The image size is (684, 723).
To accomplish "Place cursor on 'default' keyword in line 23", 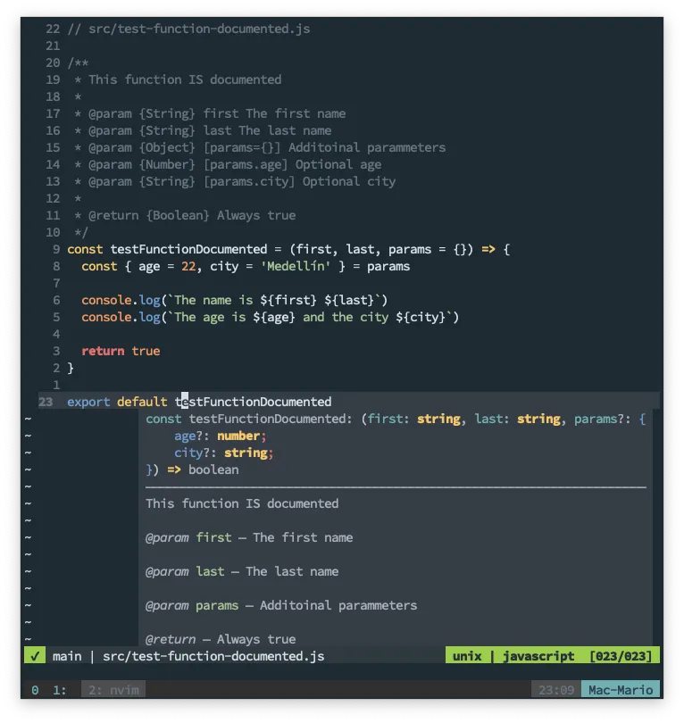I will tap(142, 402).
